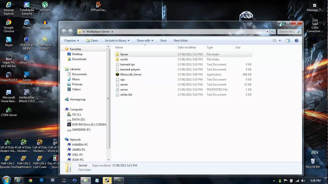This screenshot has width=328, height=184.
Task: Select the CINEMA 4D 64 Bit shortcut
Action: [x=27, y=43]
